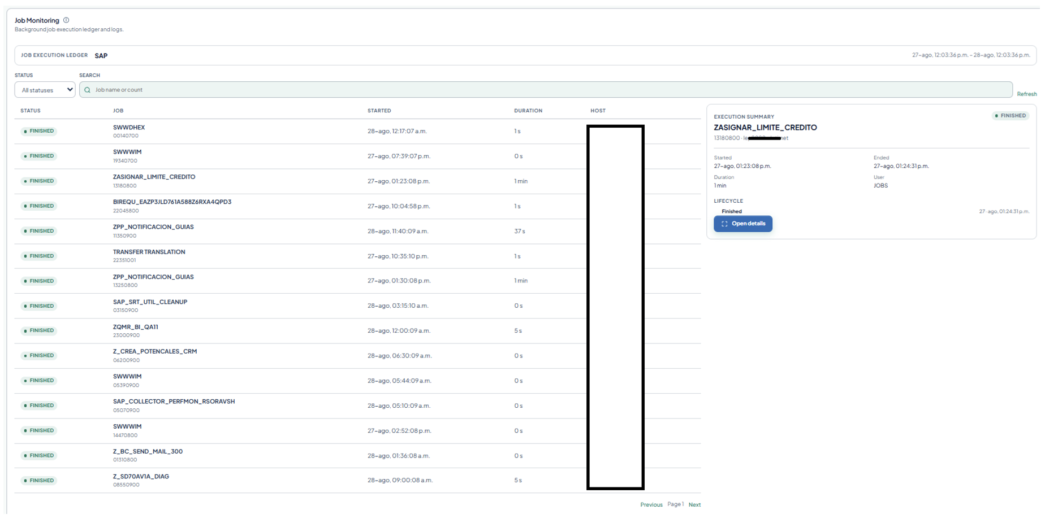Go to Previous page
This screenshot has width=1045, height=523.
point(651,505)
